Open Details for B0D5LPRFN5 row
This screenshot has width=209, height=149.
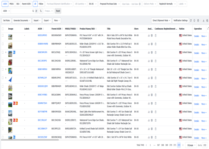tap(196, 36)
